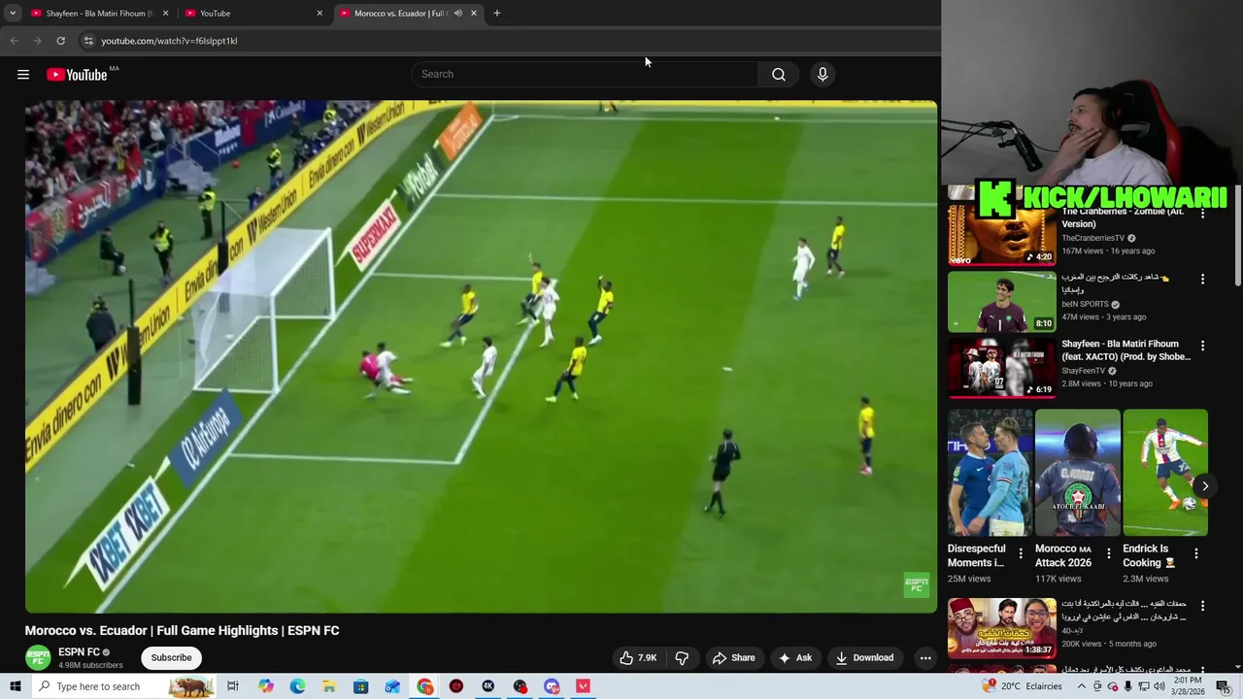Screen dimensions: 1243x699
Task: Open Morocco Attack 2026 short thumbnail
Action: [x=1077, y=473]
